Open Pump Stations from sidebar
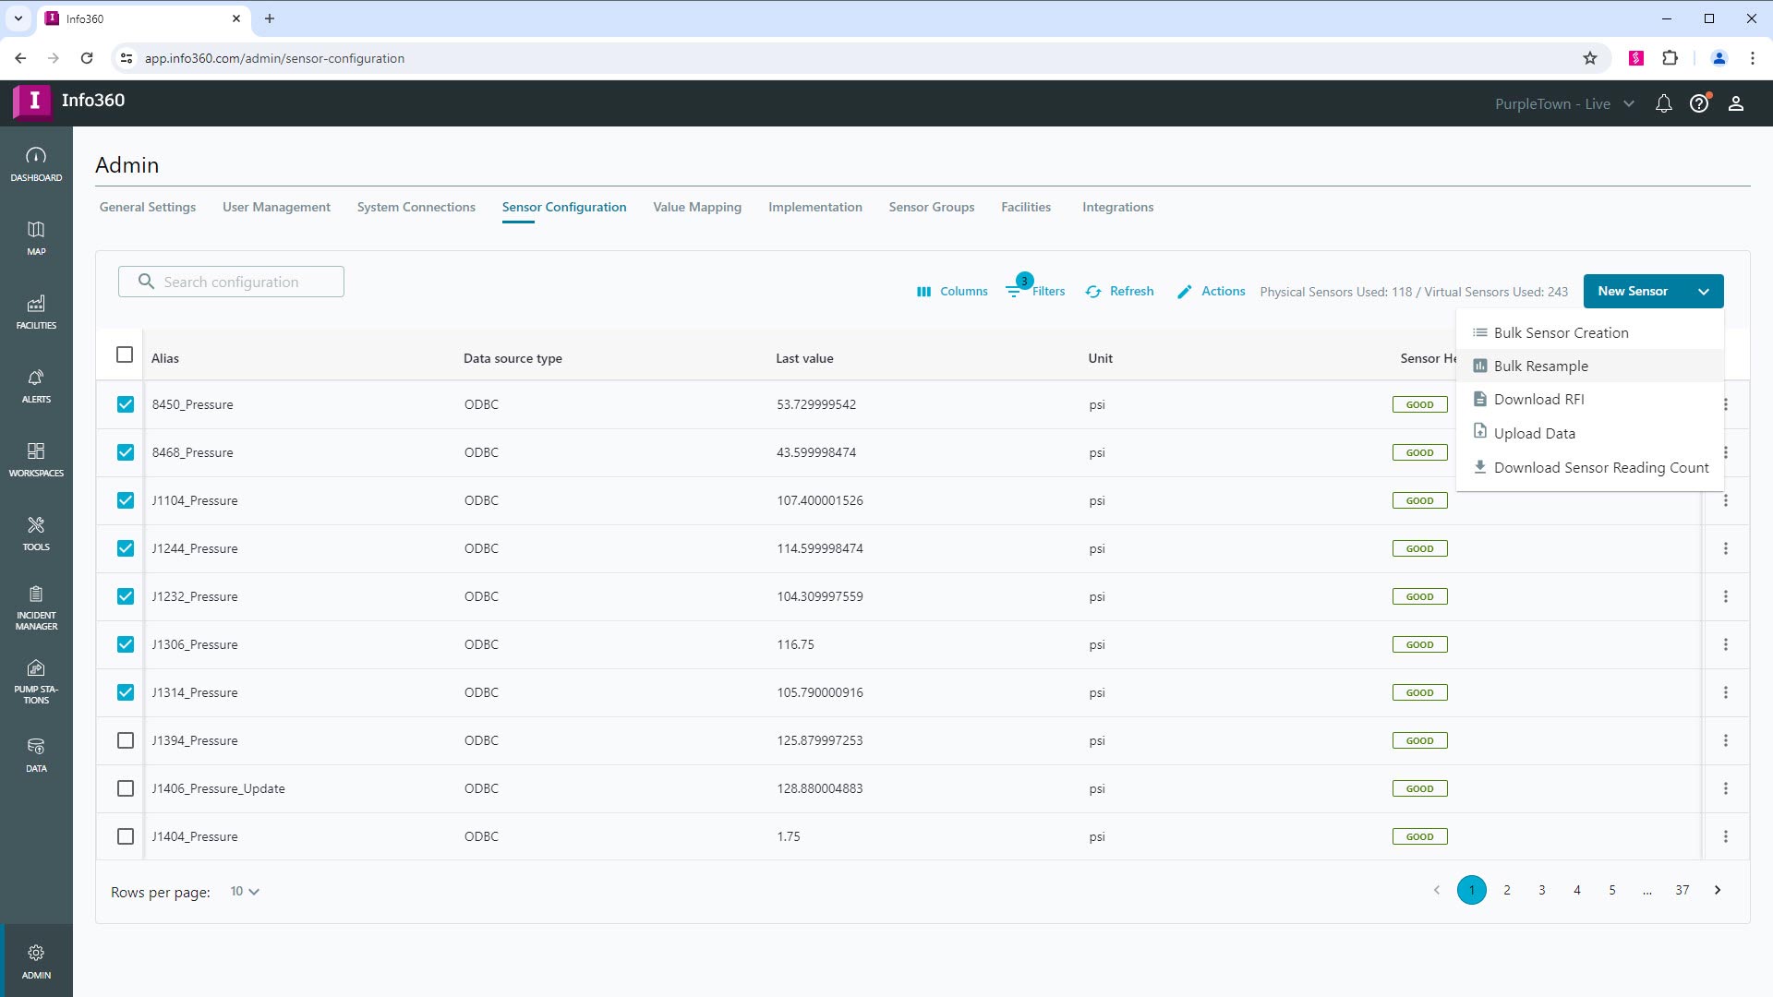The height and width of the screenshot is (997, 1773). 36,681
